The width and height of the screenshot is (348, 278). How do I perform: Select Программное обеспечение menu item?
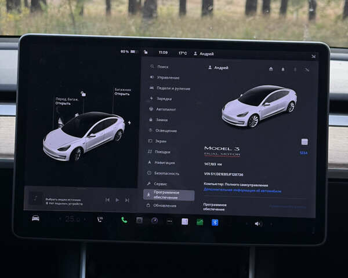point(169,195)
